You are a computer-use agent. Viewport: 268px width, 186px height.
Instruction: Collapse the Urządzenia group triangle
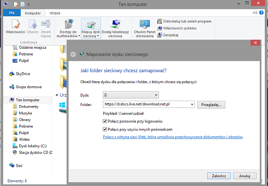tap(57, 95)
